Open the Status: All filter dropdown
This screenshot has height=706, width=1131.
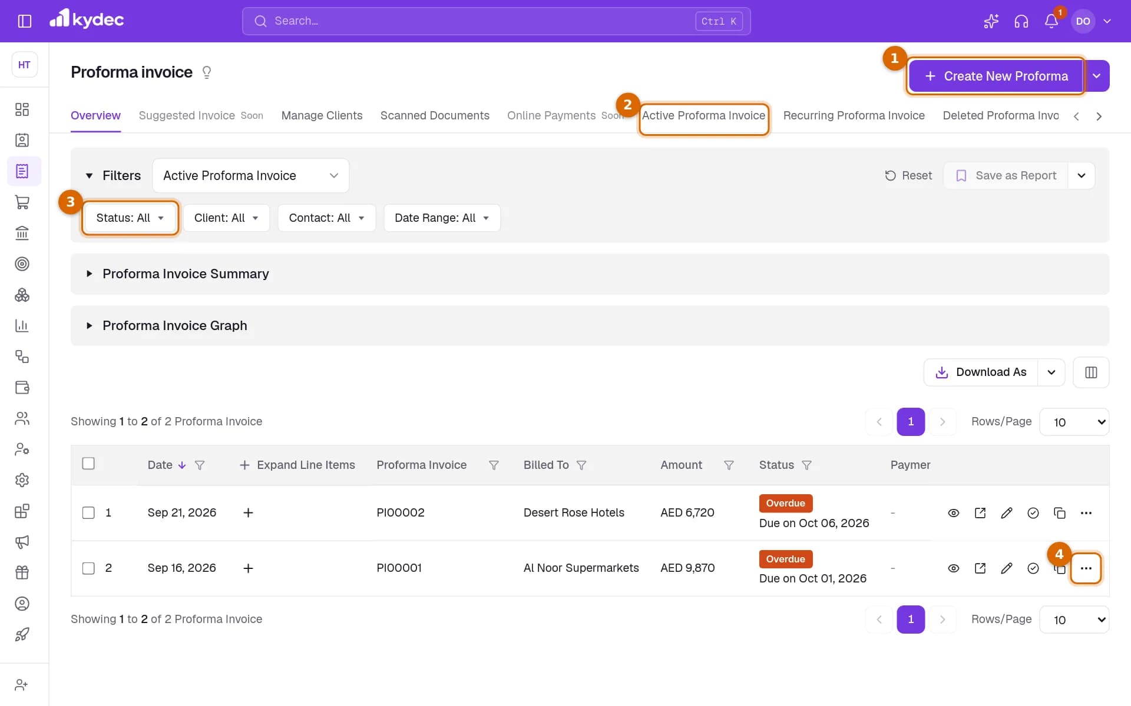(x=130, y=218)
